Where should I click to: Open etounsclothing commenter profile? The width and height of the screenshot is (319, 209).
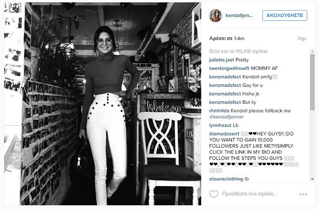click(x=226, y=179)
